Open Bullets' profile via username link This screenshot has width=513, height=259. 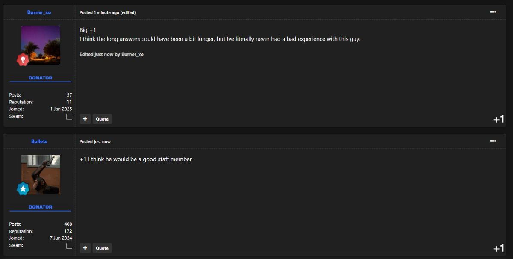click(x=39, y=141)
